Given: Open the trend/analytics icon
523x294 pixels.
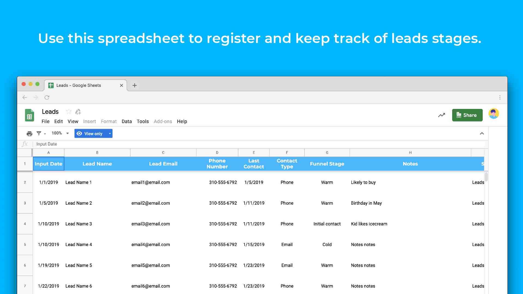Looking at the screenshot, I should 442,115.
